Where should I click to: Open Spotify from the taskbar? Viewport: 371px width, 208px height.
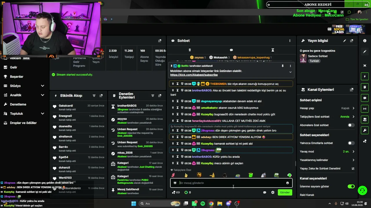203,204
